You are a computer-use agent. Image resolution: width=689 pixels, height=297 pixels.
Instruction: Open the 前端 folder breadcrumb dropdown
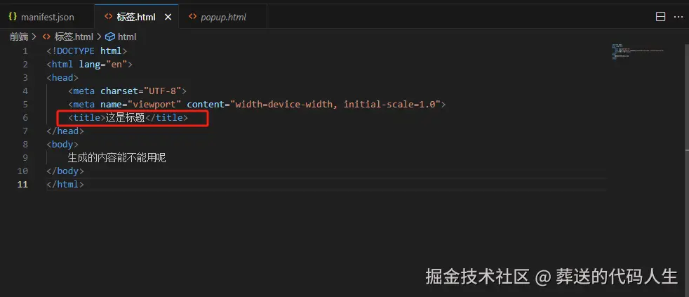18,37
